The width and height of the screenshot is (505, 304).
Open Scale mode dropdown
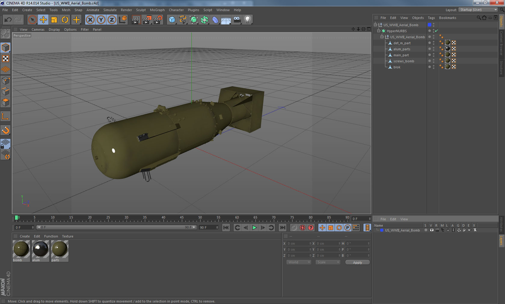pyautogui.click(x=328, y=262)
